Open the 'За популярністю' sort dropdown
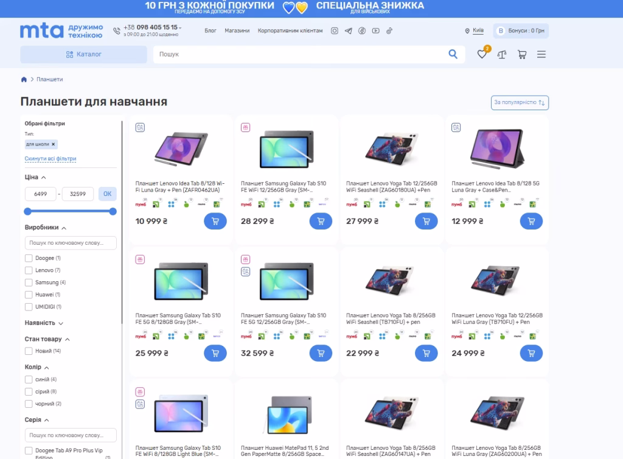 [x=520, y=102]
